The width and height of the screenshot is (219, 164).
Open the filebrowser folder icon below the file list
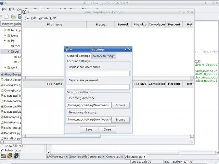coord(3,156)
